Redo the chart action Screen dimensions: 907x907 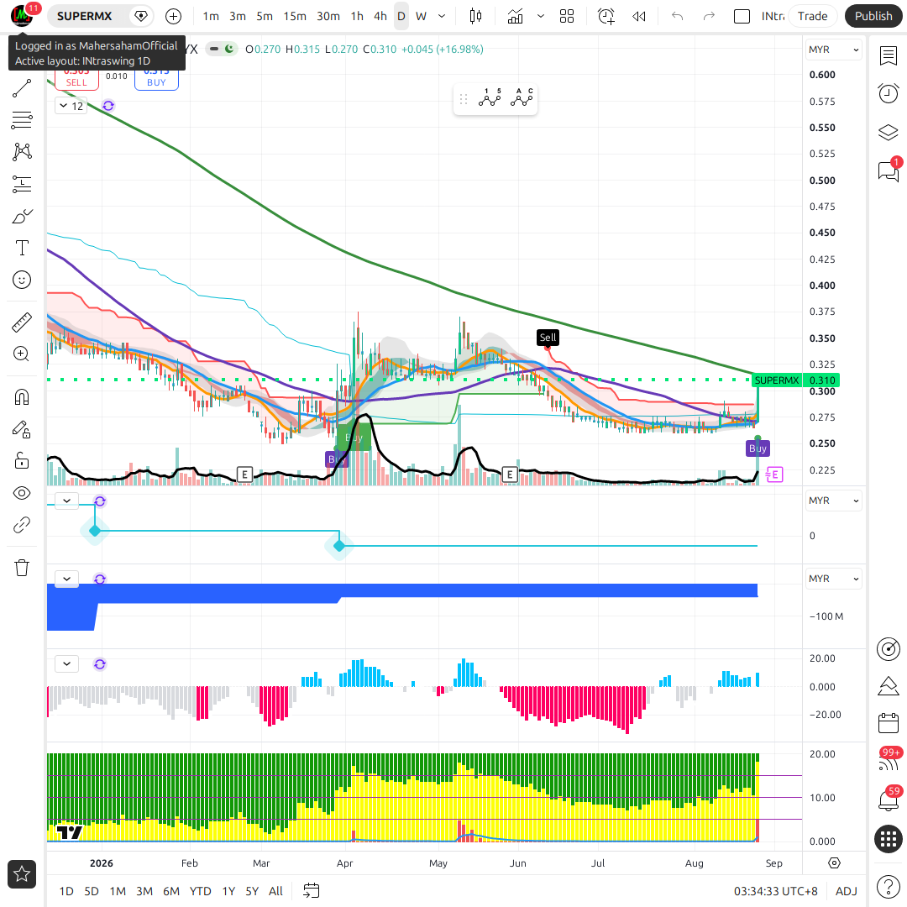click(x=709, y=16)
